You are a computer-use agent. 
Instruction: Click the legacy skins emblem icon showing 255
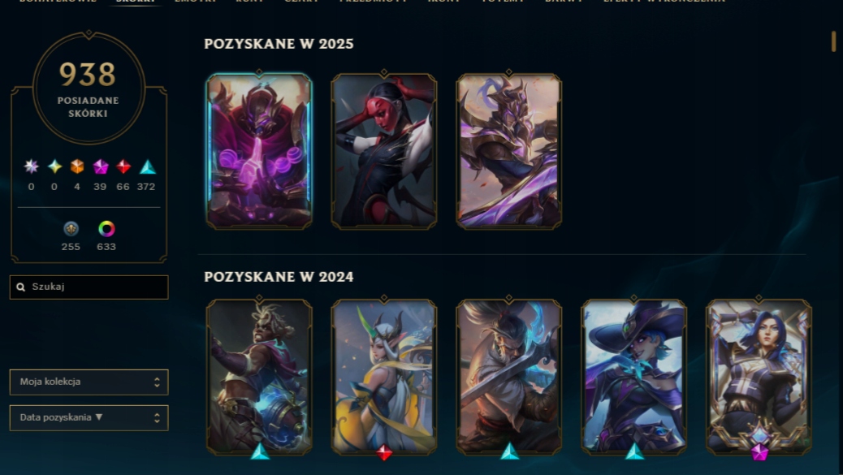click(x=71, y=229)
